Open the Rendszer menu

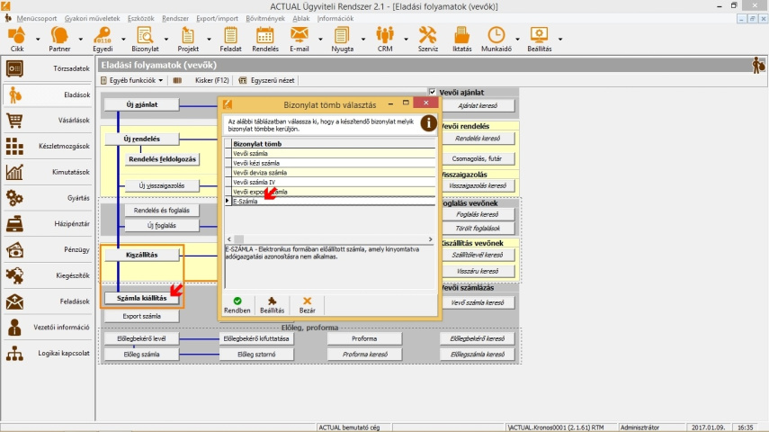click(x=175, y=18)
